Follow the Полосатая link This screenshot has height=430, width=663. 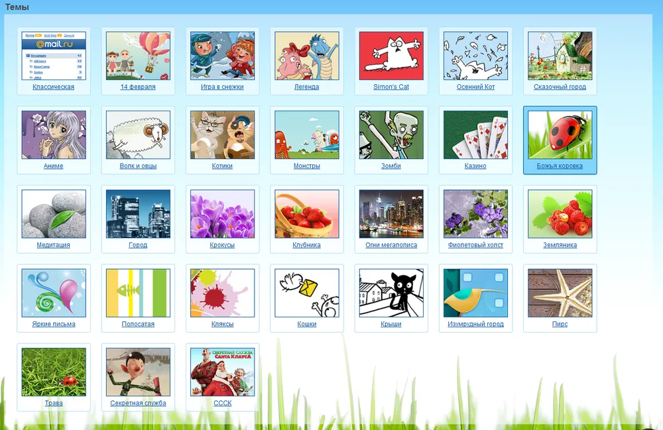click(x=138, y=323)
